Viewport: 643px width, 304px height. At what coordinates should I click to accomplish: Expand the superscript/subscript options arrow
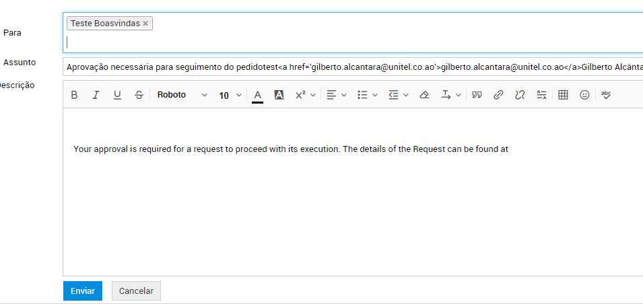[313, 95]
